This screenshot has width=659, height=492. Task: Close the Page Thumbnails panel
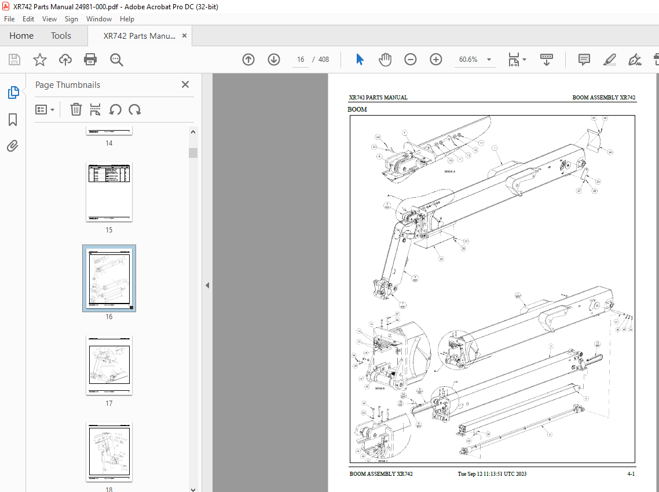[x=185, y=84]
